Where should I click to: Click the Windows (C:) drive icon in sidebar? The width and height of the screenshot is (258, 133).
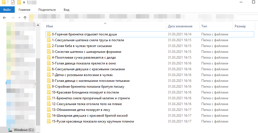pos(10,130)
